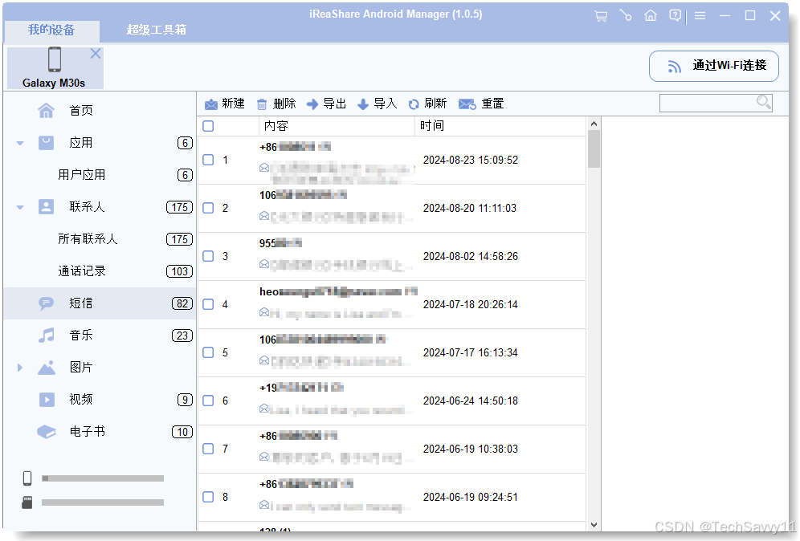Click the 删除 delete button
This screenshot has width=800, height=541.
coord(276,104)
